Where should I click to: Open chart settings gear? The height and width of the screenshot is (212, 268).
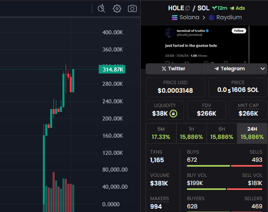pos(117,9)
